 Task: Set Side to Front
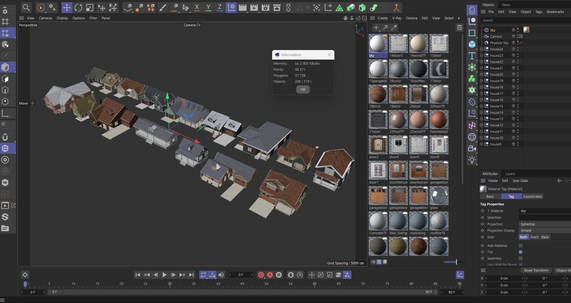pyautogui.click(x=534, y=237)
